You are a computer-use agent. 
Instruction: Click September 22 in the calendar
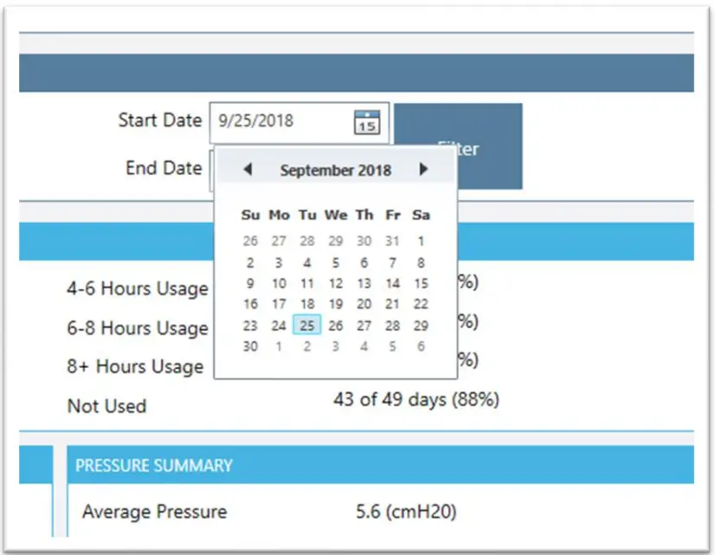pos(421,304)
